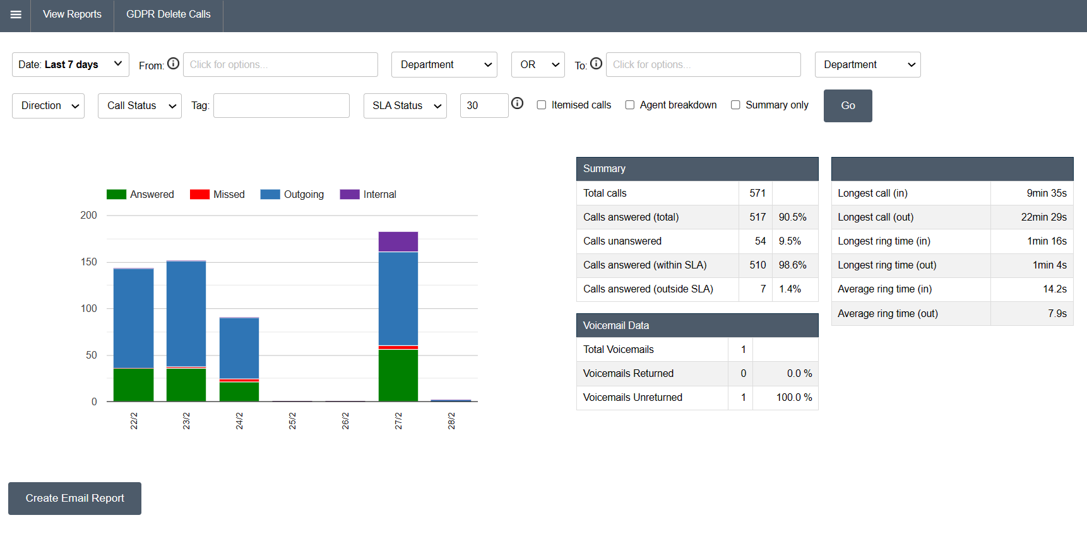Tick the Summary only checkbox
The image size is (1087, 537).
[735, 105]
